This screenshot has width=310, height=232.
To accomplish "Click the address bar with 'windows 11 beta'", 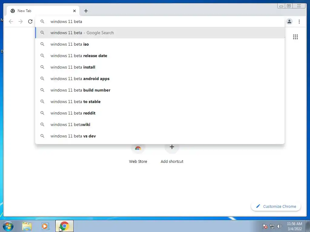I will 160,21.
